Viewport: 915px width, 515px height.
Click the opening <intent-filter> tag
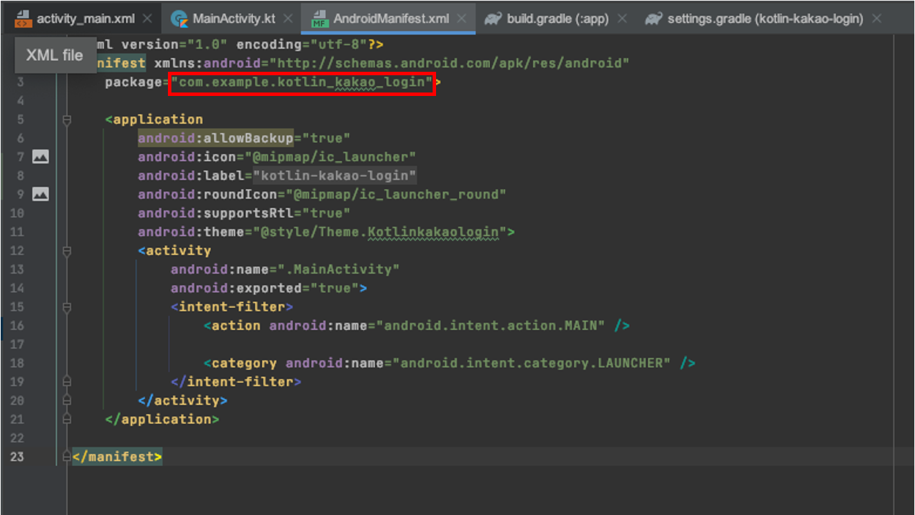point(232,307)
